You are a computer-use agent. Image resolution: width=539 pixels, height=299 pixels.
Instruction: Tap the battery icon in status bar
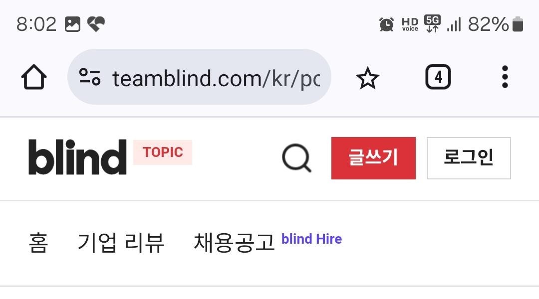(518, 24)
